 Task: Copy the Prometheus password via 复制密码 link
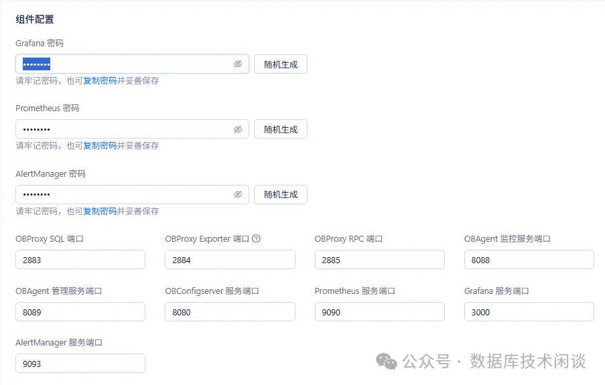point(100,146)
